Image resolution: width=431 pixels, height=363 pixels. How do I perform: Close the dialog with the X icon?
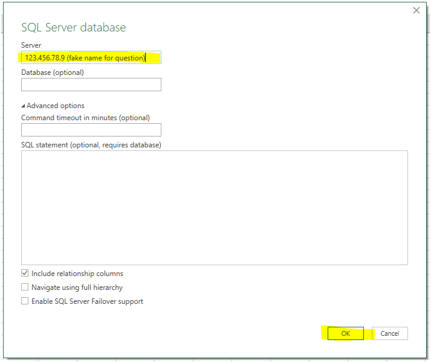[x=416, y=10]
